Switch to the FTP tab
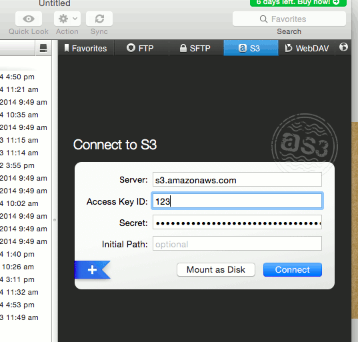This screenshot has width=358, height=342. (x=141, y=48)
